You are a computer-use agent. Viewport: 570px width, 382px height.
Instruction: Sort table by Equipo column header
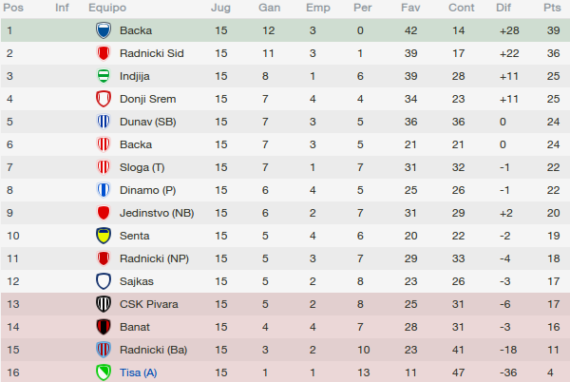tap(107, 8)
